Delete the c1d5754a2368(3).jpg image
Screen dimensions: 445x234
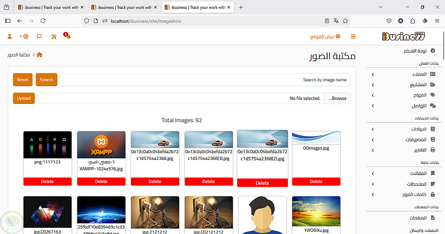click(x=209, y=182)
